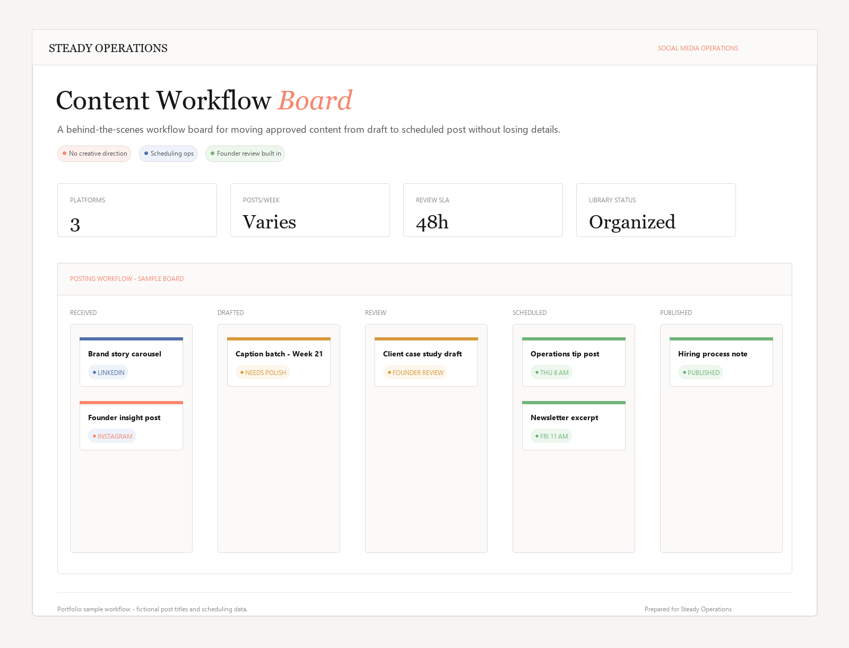
Task: Select the 'Scheduling ops' tag pill
Action: point(168,154)
